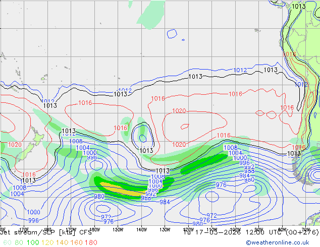Image resolution: width=320 pixels, height=247 pixels.
Task: Click the 1013 label at top right corner
Action: click(x=299, y=7)
